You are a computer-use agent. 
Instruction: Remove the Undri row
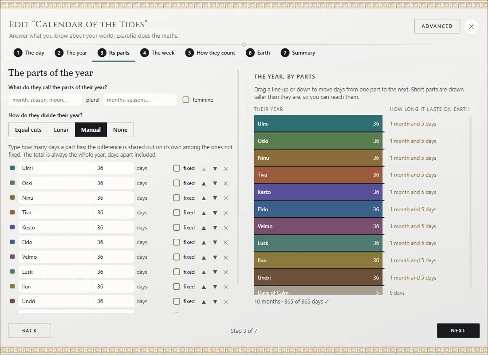point(226,302)
